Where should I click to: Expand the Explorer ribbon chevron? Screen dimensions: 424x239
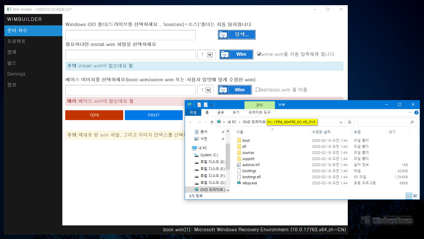tap(410, 113)
